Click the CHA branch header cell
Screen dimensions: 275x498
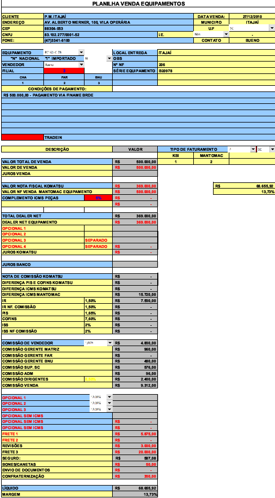point(23,77)
